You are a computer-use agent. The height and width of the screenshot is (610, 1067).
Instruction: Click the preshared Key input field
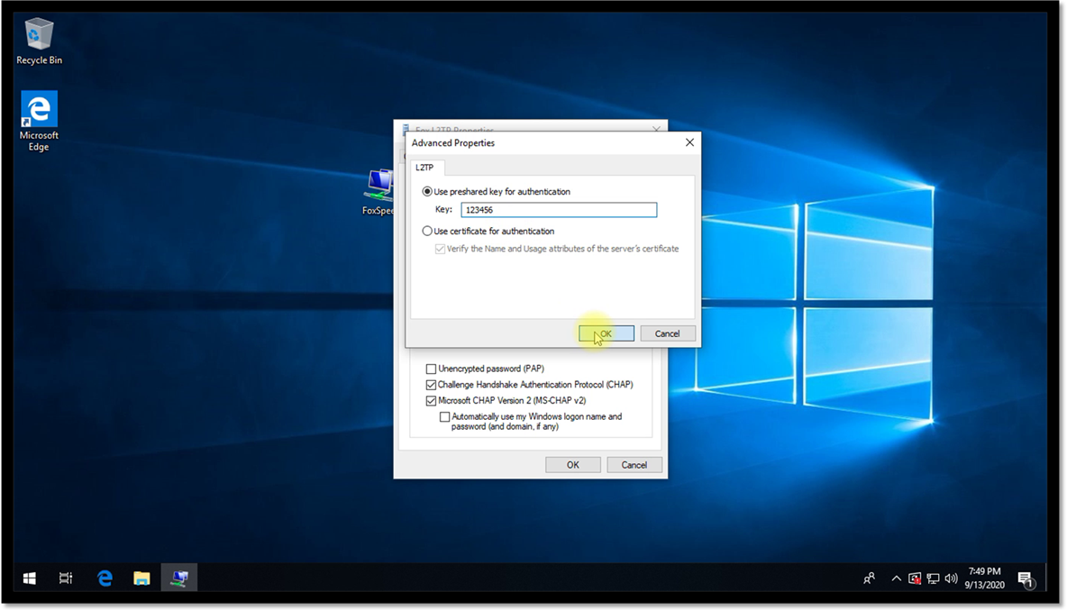point(559,210)
